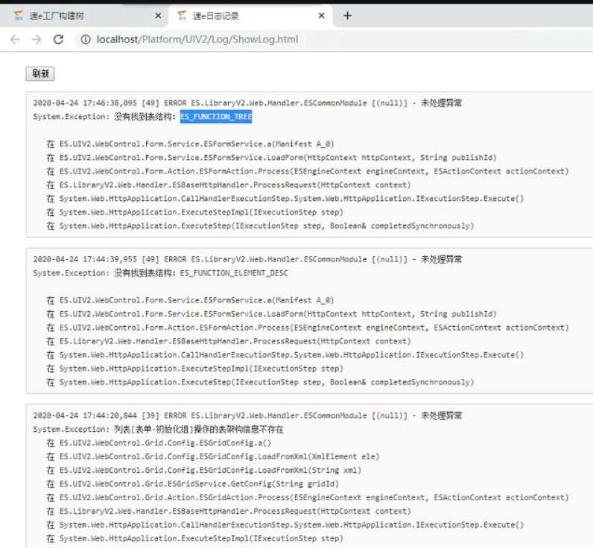Open the site information icon beside localhost
593x548 pixels.
[x=86, y=39]
